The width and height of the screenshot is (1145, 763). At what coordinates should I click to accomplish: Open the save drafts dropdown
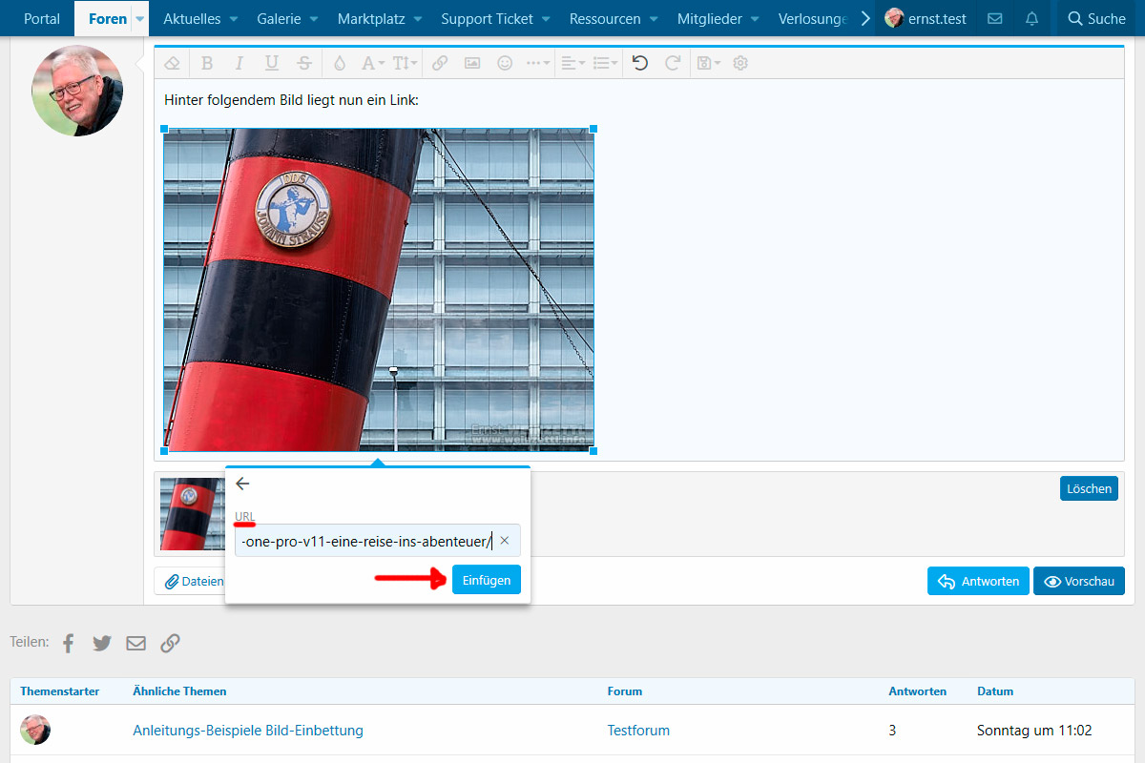708,63
